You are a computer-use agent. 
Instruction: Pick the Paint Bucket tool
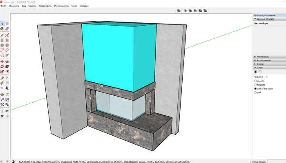click(2, 29)
